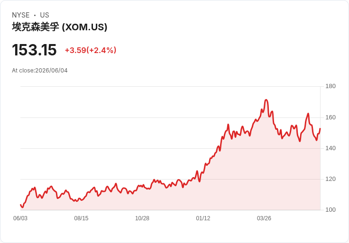This screenshot has height=243, width=349.
Task: Click the 120 price axis label
Action: (x=331, y=179)
